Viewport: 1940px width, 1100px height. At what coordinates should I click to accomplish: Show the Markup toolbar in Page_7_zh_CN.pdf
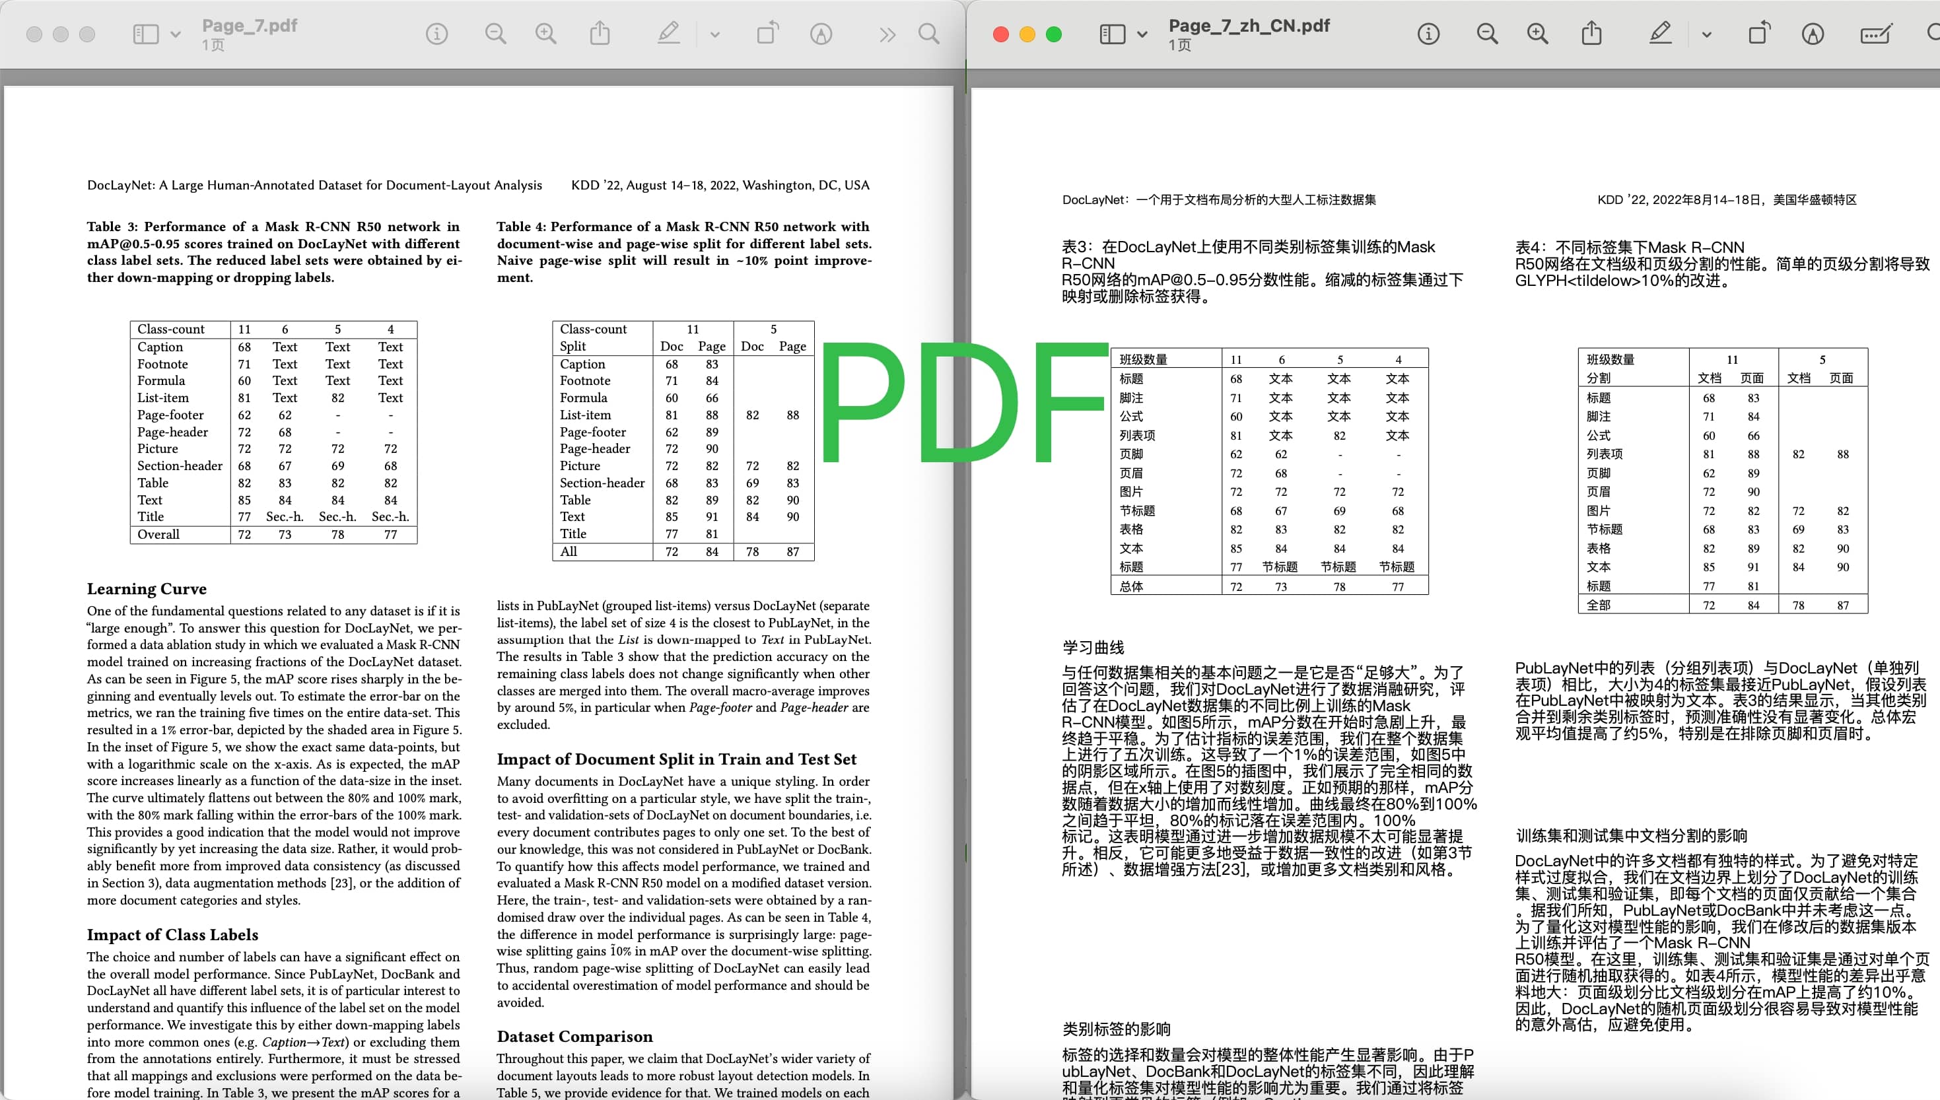coord(1660,33)
